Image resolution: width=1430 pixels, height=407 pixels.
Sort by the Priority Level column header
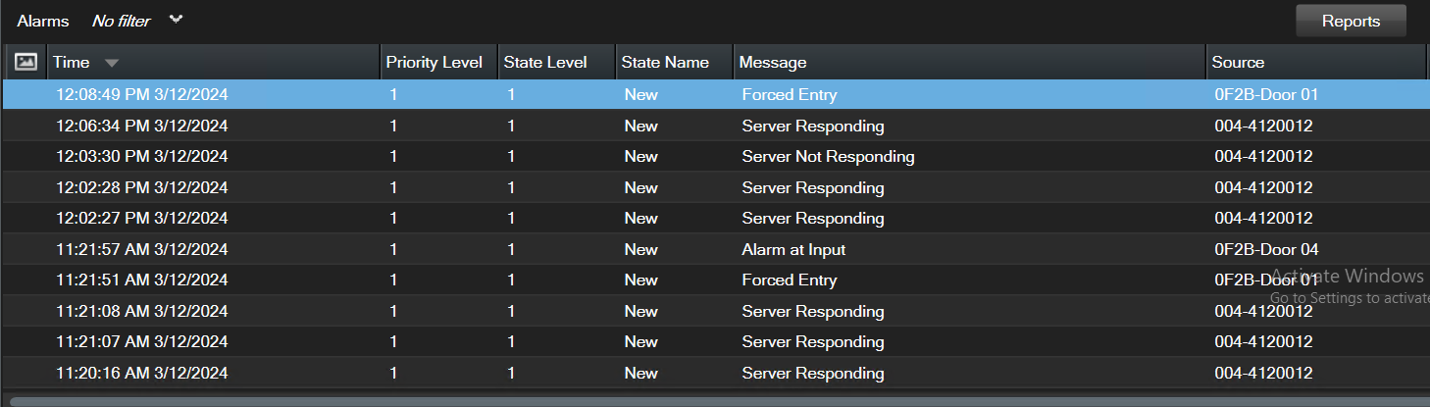434,62
